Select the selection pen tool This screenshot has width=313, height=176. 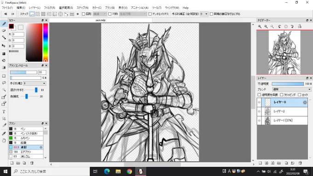(4, 97)
